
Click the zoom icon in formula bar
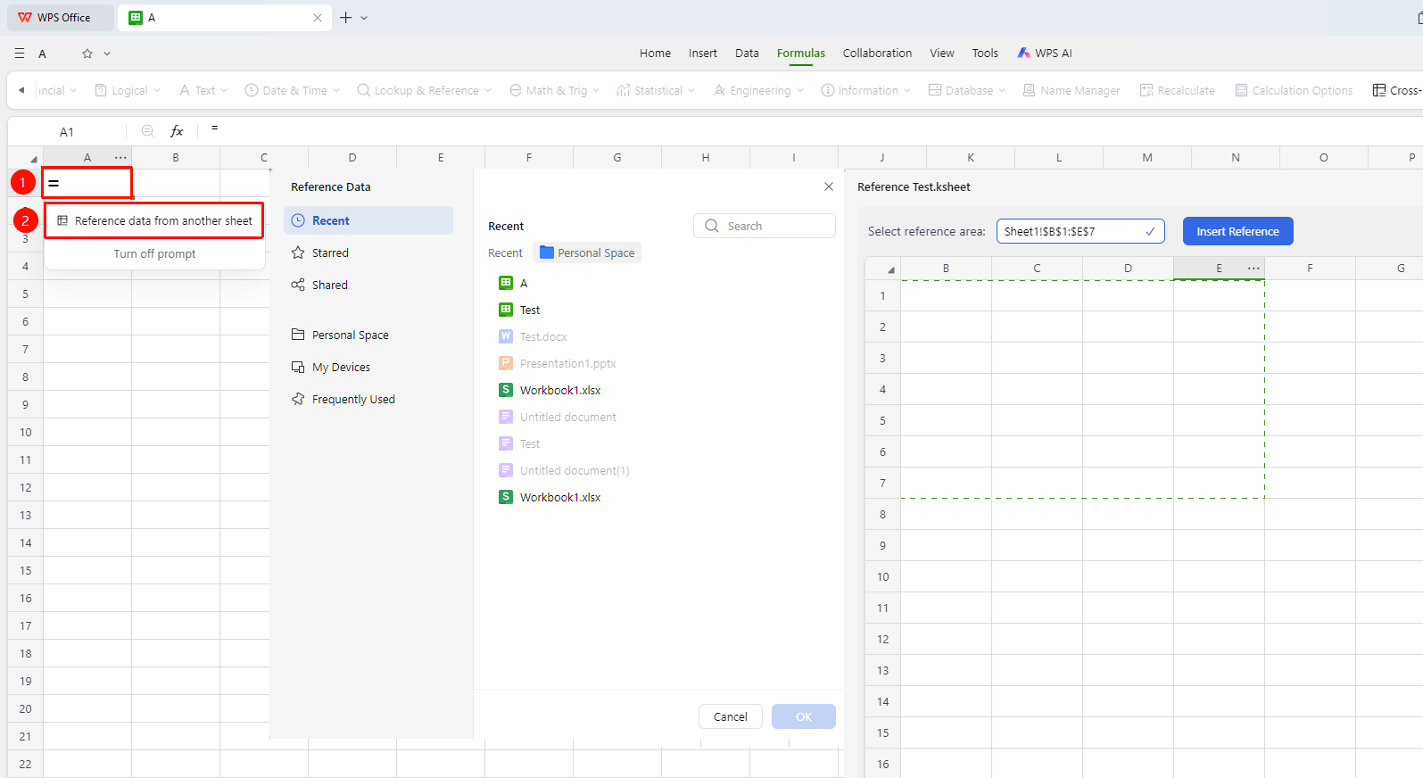(x=148, y=131)
